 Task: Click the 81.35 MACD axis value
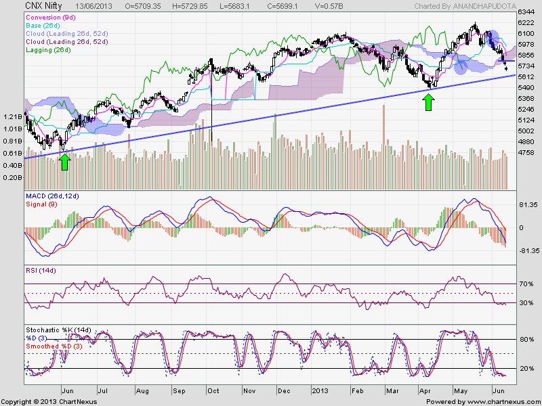tap(528, 205)
